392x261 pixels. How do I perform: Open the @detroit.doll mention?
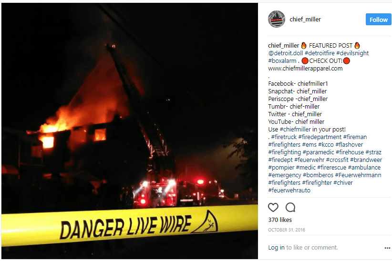285,53
